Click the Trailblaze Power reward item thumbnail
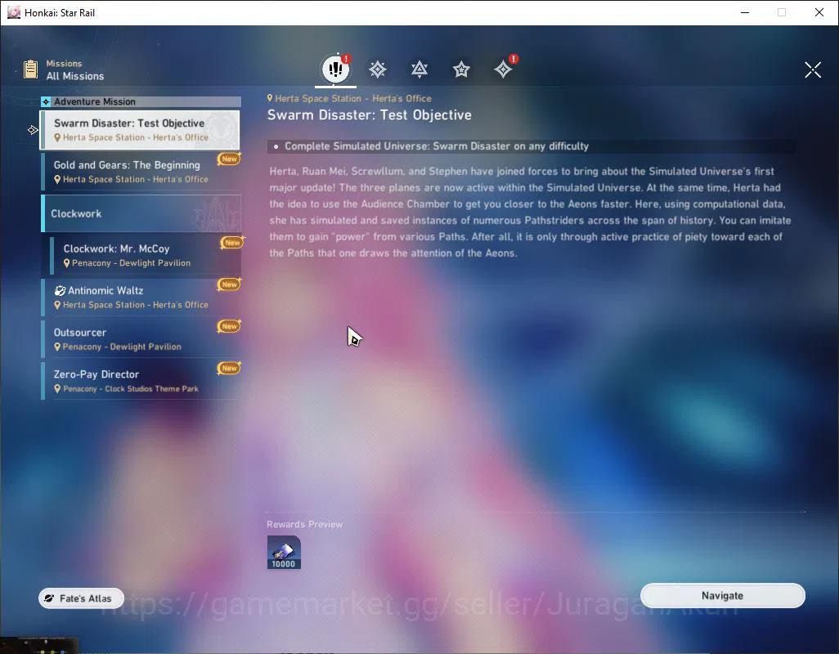The height and width of the screenshot is (654, 839). coord(284,553)
